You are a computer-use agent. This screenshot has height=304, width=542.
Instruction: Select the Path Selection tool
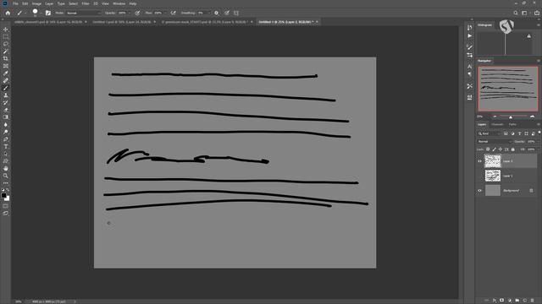[6, 154]
